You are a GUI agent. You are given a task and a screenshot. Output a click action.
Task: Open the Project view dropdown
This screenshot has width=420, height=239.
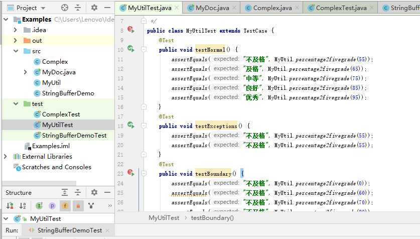43,8
